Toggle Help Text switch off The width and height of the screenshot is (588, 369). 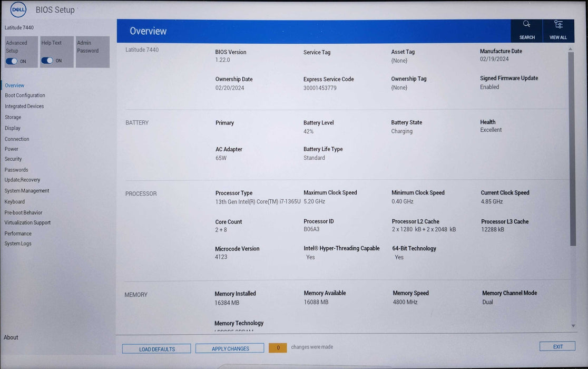point(47,61)
